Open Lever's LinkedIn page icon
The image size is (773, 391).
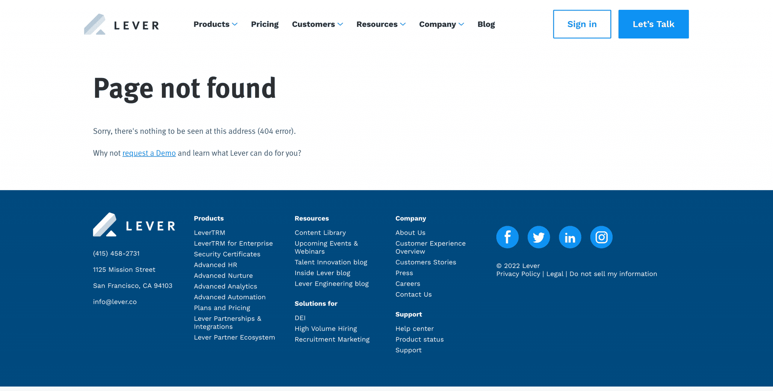pyautogui.click(x=570, y=237)
